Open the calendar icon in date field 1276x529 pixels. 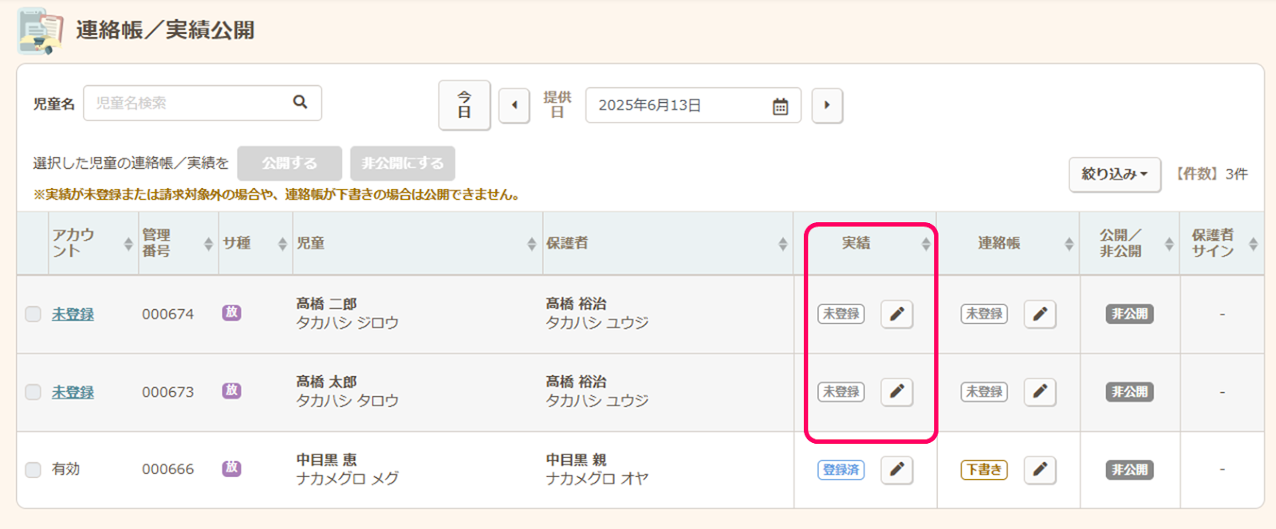pyautogui.click(x=780, y=106)
